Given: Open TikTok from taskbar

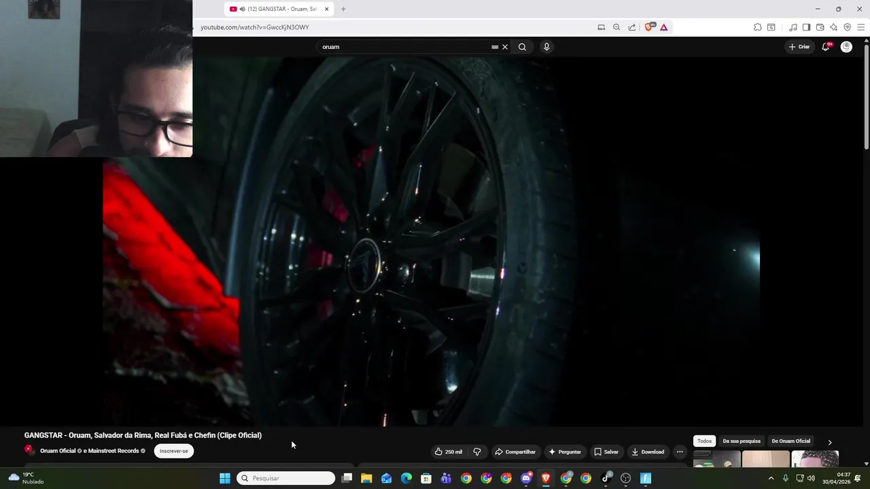Looking at the screenshot, I should (x=606, y=478).
